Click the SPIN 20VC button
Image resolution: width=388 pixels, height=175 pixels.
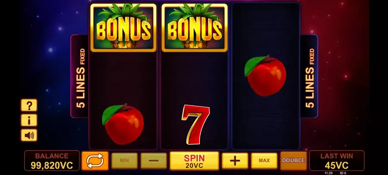(x=194, y=161)
